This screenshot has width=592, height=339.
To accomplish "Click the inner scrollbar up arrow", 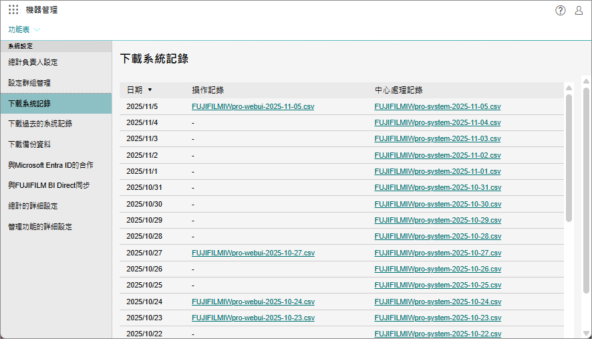I will coord(569,88).
